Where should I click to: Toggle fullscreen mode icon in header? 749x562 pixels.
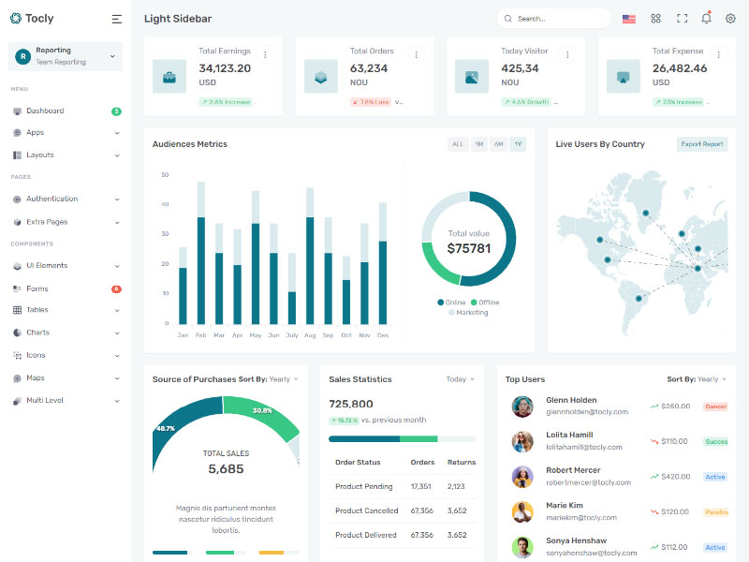click(682, 18)
